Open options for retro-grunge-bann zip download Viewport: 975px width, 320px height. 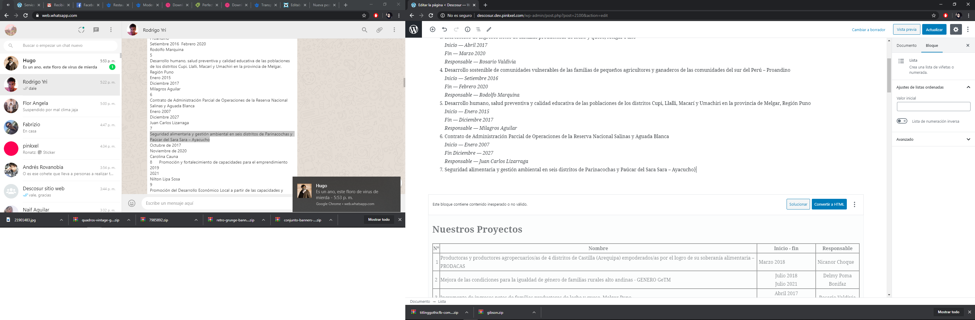263,220
